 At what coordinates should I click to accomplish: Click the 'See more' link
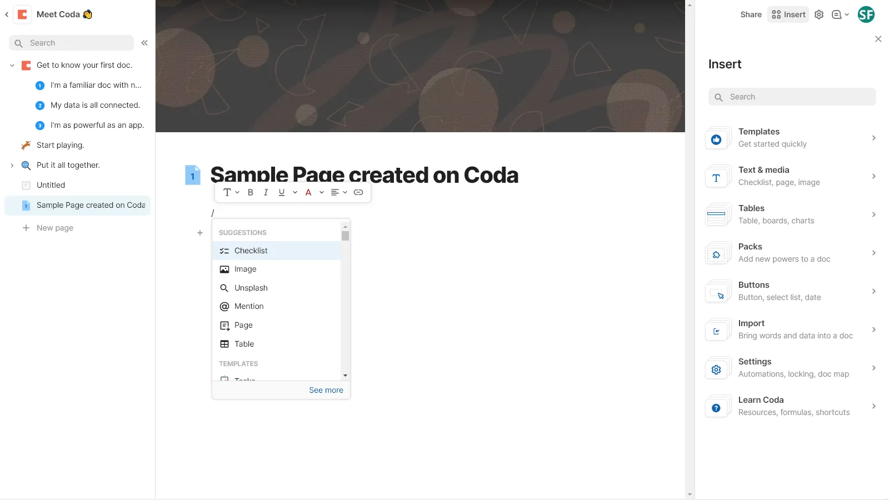(x=326, y=390)
